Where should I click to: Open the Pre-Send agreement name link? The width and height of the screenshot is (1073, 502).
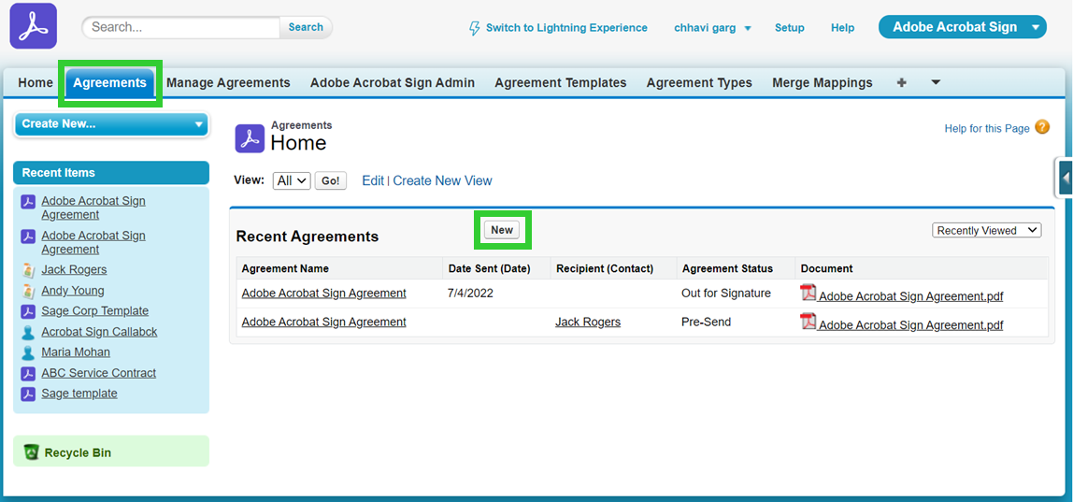click(x=323, y=322)
